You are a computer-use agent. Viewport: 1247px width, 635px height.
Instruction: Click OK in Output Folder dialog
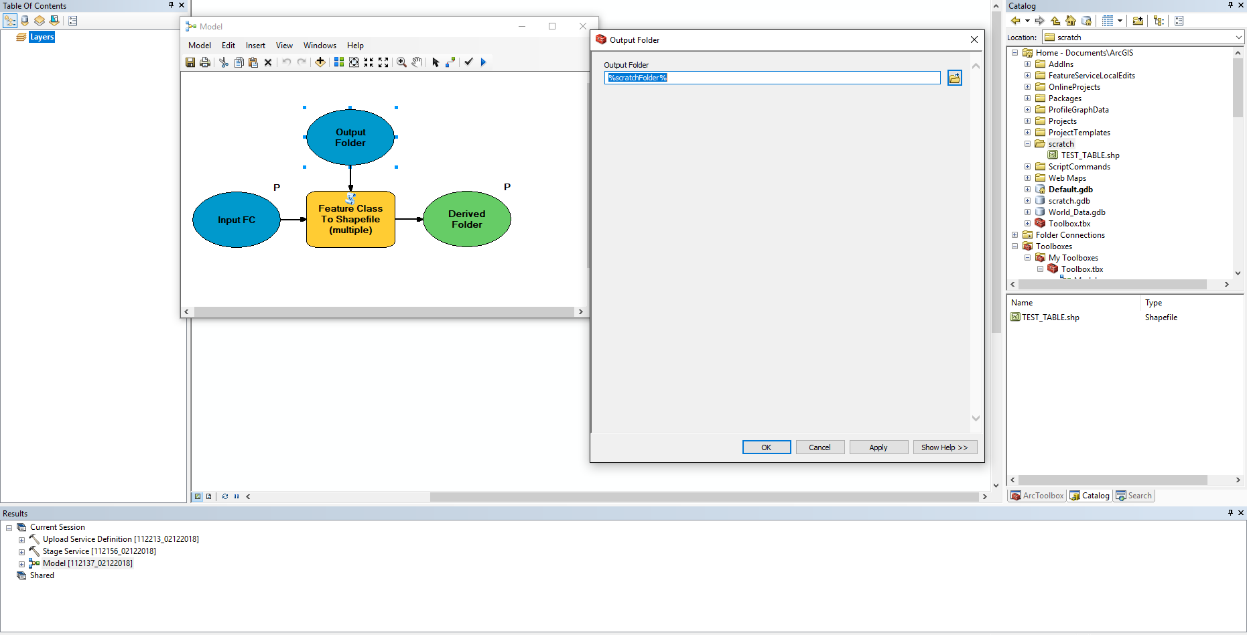767,447
